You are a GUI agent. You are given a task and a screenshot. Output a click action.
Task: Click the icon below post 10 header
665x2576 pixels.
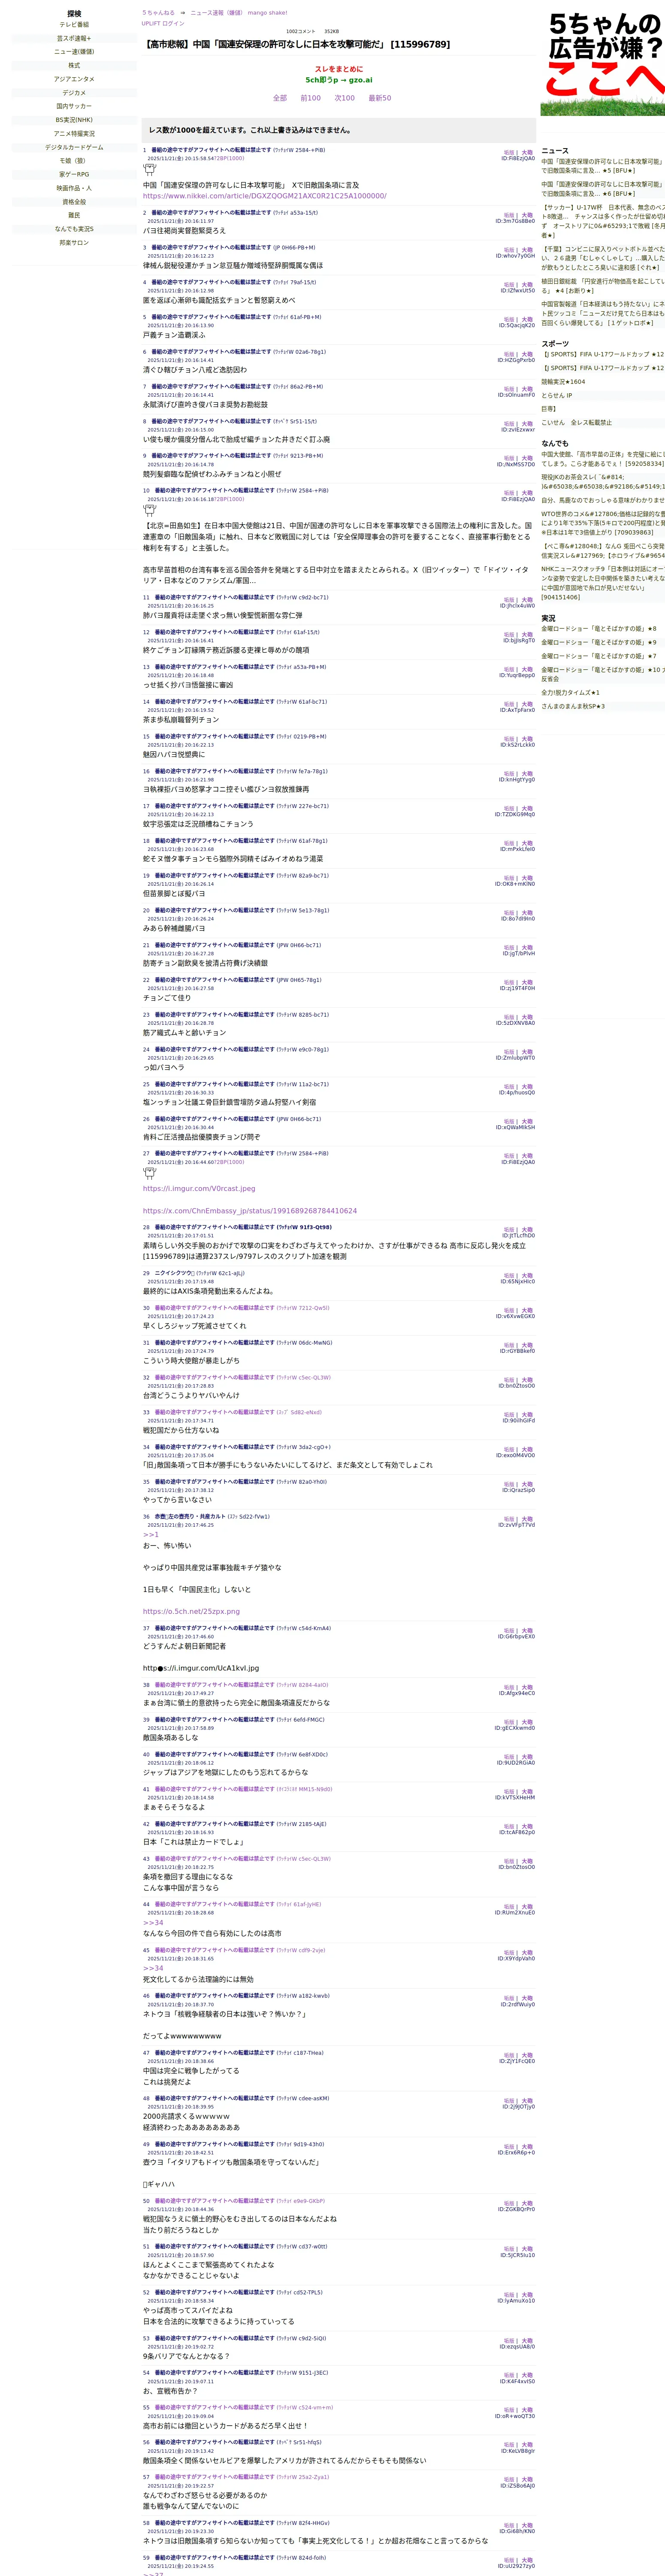point(150,510)
